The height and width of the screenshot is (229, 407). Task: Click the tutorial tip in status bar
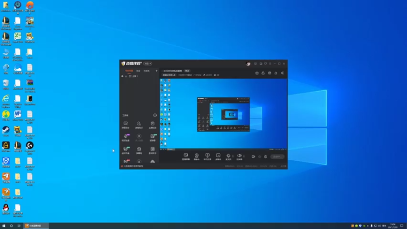tap(132, 166)
